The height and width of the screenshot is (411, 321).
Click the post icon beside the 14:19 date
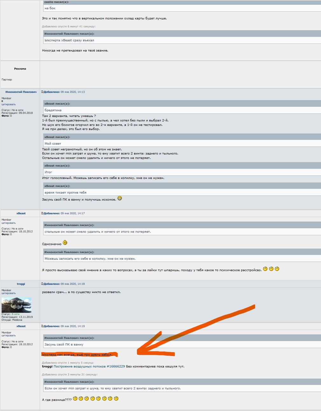tap(42, 326)
